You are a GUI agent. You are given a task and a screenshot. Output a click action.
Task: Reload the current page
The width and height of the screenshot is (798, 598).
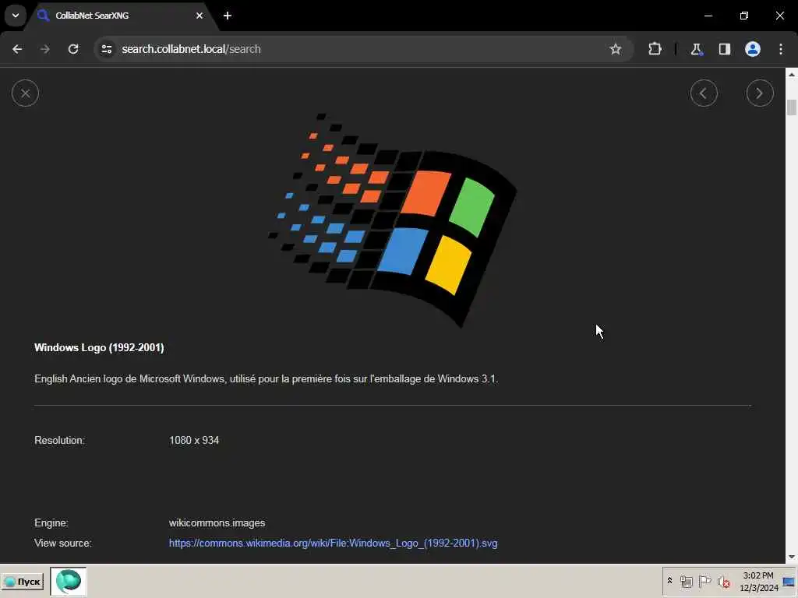(73, 49)
